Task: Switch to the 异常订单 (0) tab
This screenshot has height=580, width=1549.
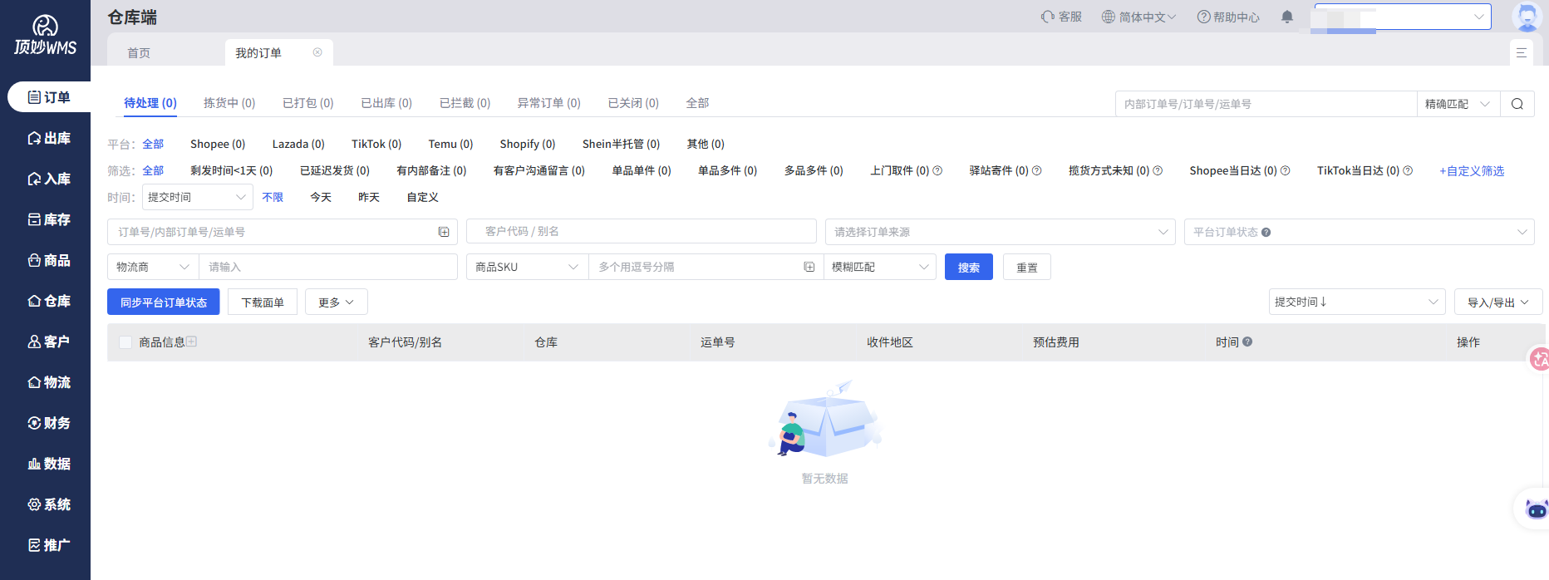Action: click(x=548, y=103)
